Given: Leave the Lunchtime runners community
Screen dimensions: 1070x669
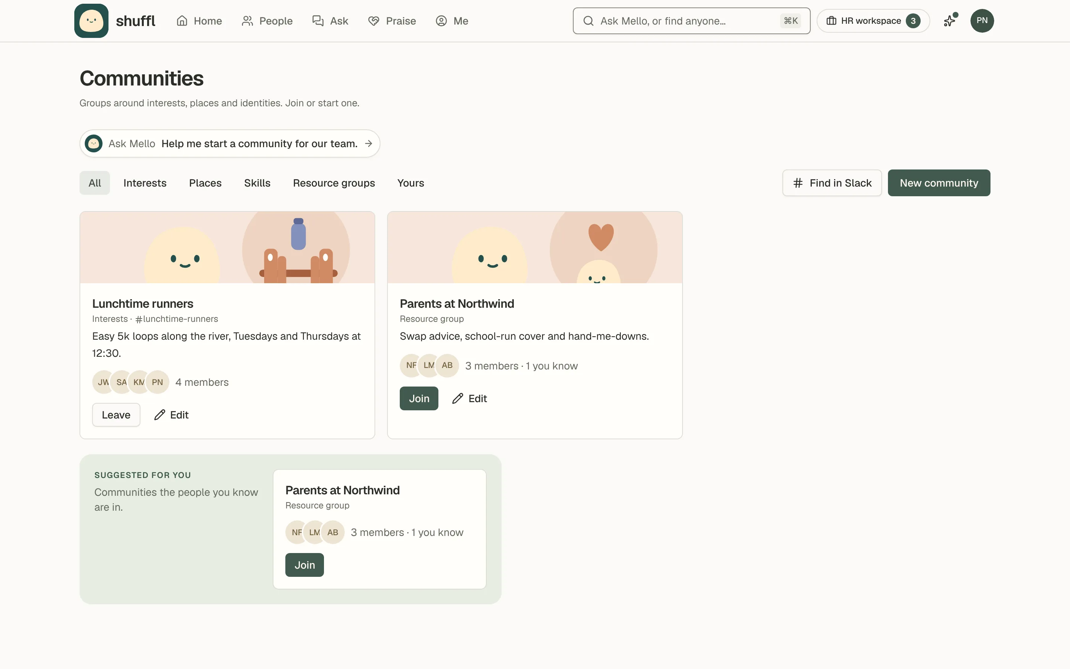Looking at the screenshot, I should click(x=116, y=414).
